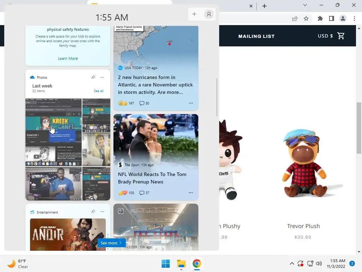
Task: Click Learn More on family safety card
Action: pos(68,58)
